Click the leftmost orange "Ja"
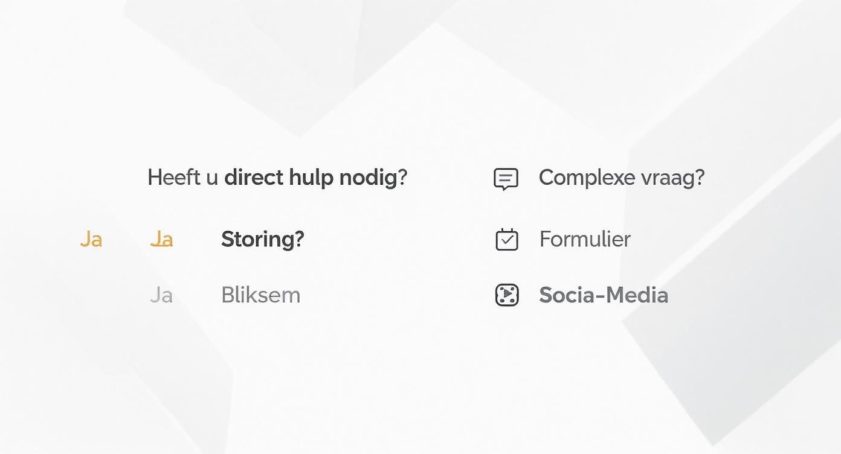Viewport: 841px width, 454px height. (91, 240)
